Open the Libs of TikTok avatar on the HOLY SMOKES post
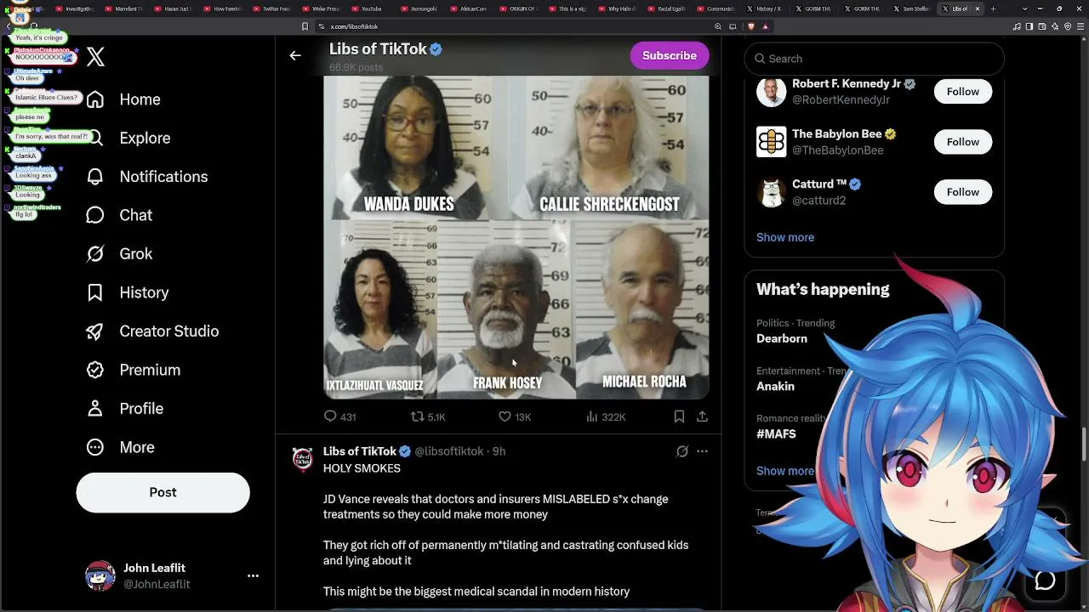Viewport: 1089px width, 612px height. coord(303,459)
